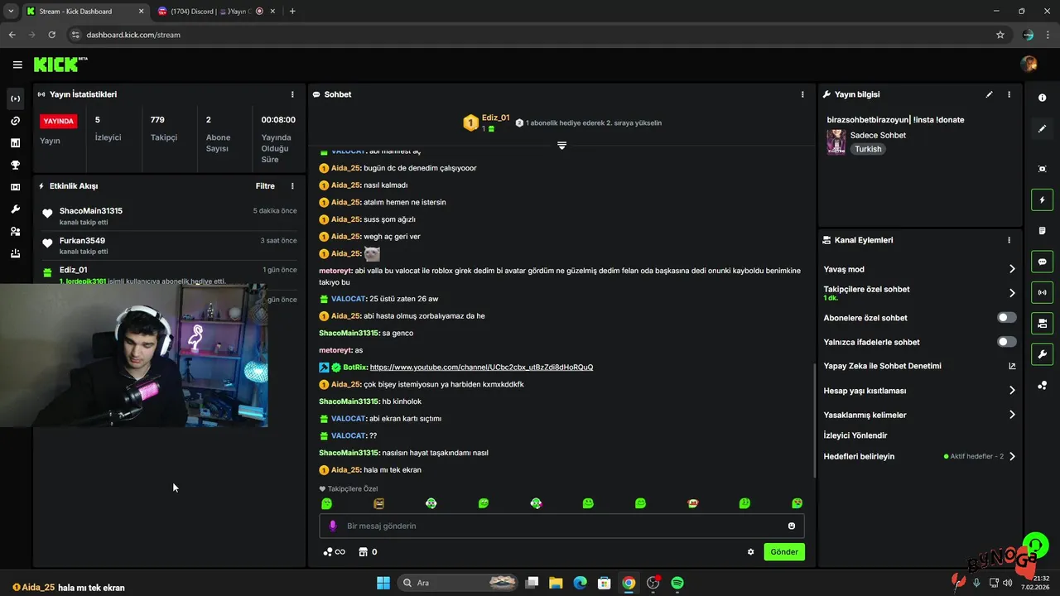This screenshot has width=1060, height=596.
Task: Click the pencil icon in the right sidebar
Action: tap(1042, 128)
